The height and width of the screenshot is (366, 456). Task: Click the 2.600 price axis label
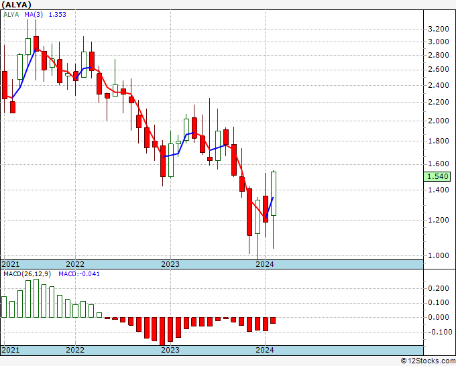click(x=439, y=70)
